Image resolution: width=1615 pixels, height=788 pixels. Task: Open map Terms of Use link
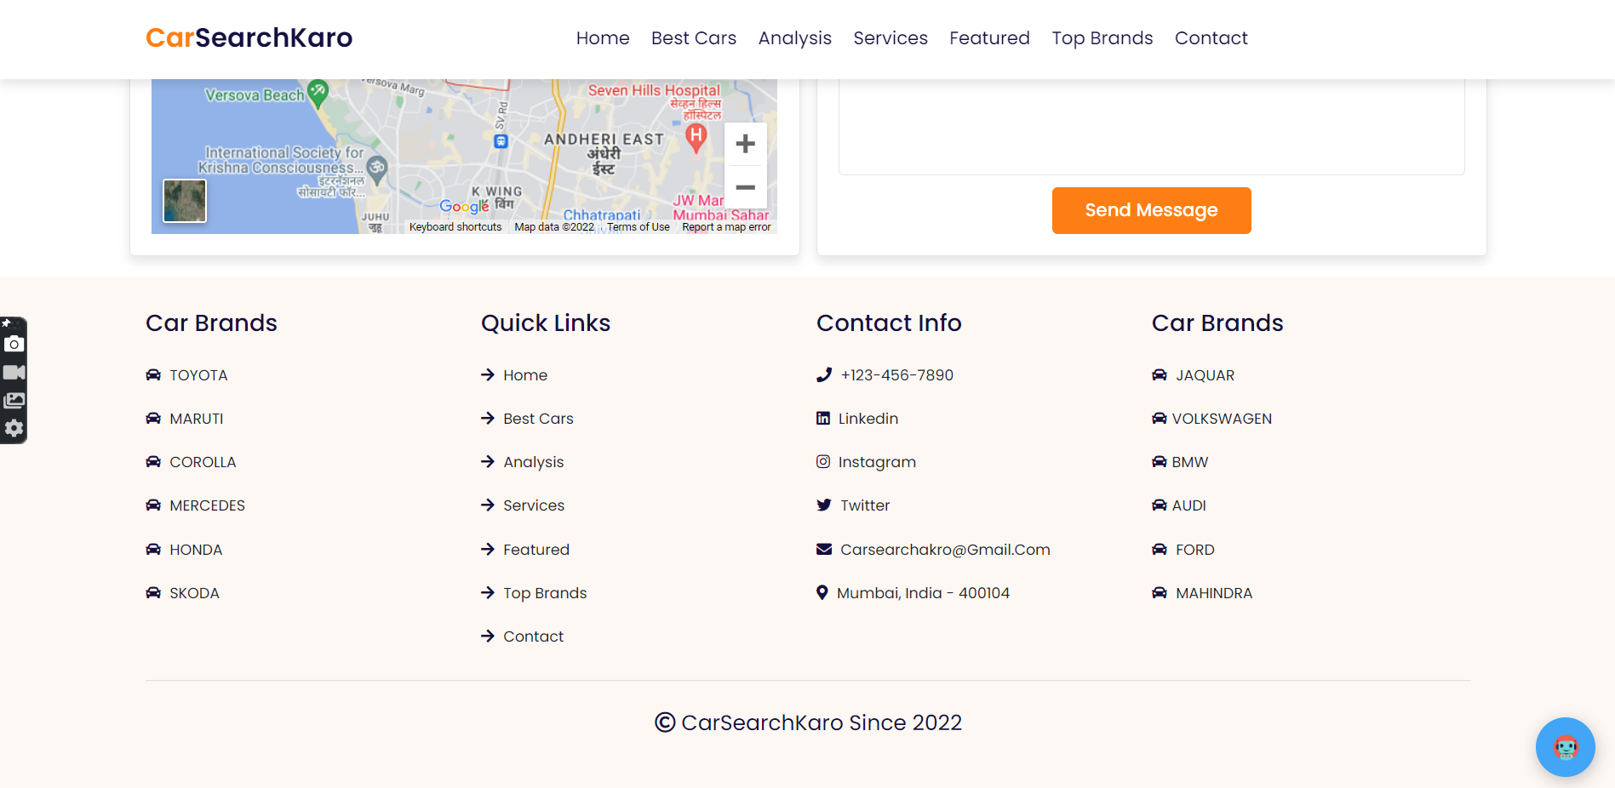(x=638, y=227)
